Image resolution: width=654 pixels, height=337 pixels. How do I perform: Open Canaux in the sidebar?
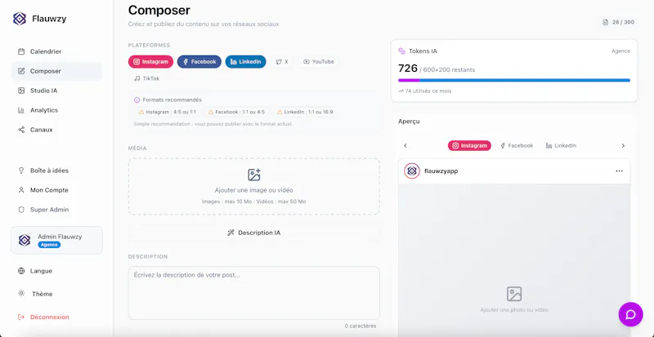[x=56, y=130]
